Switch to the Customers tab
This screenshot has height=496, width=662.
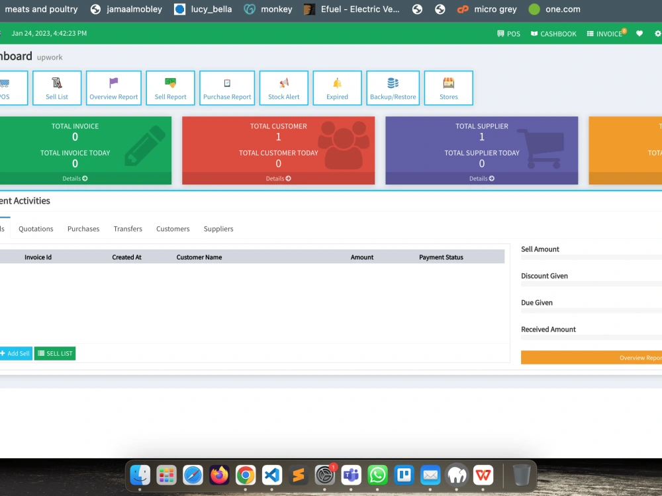tap(173, 229)
